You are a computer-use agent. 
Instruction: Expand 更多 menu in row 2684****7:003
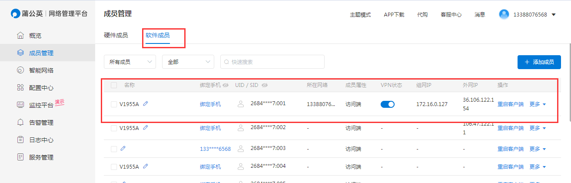click(538, 149)
